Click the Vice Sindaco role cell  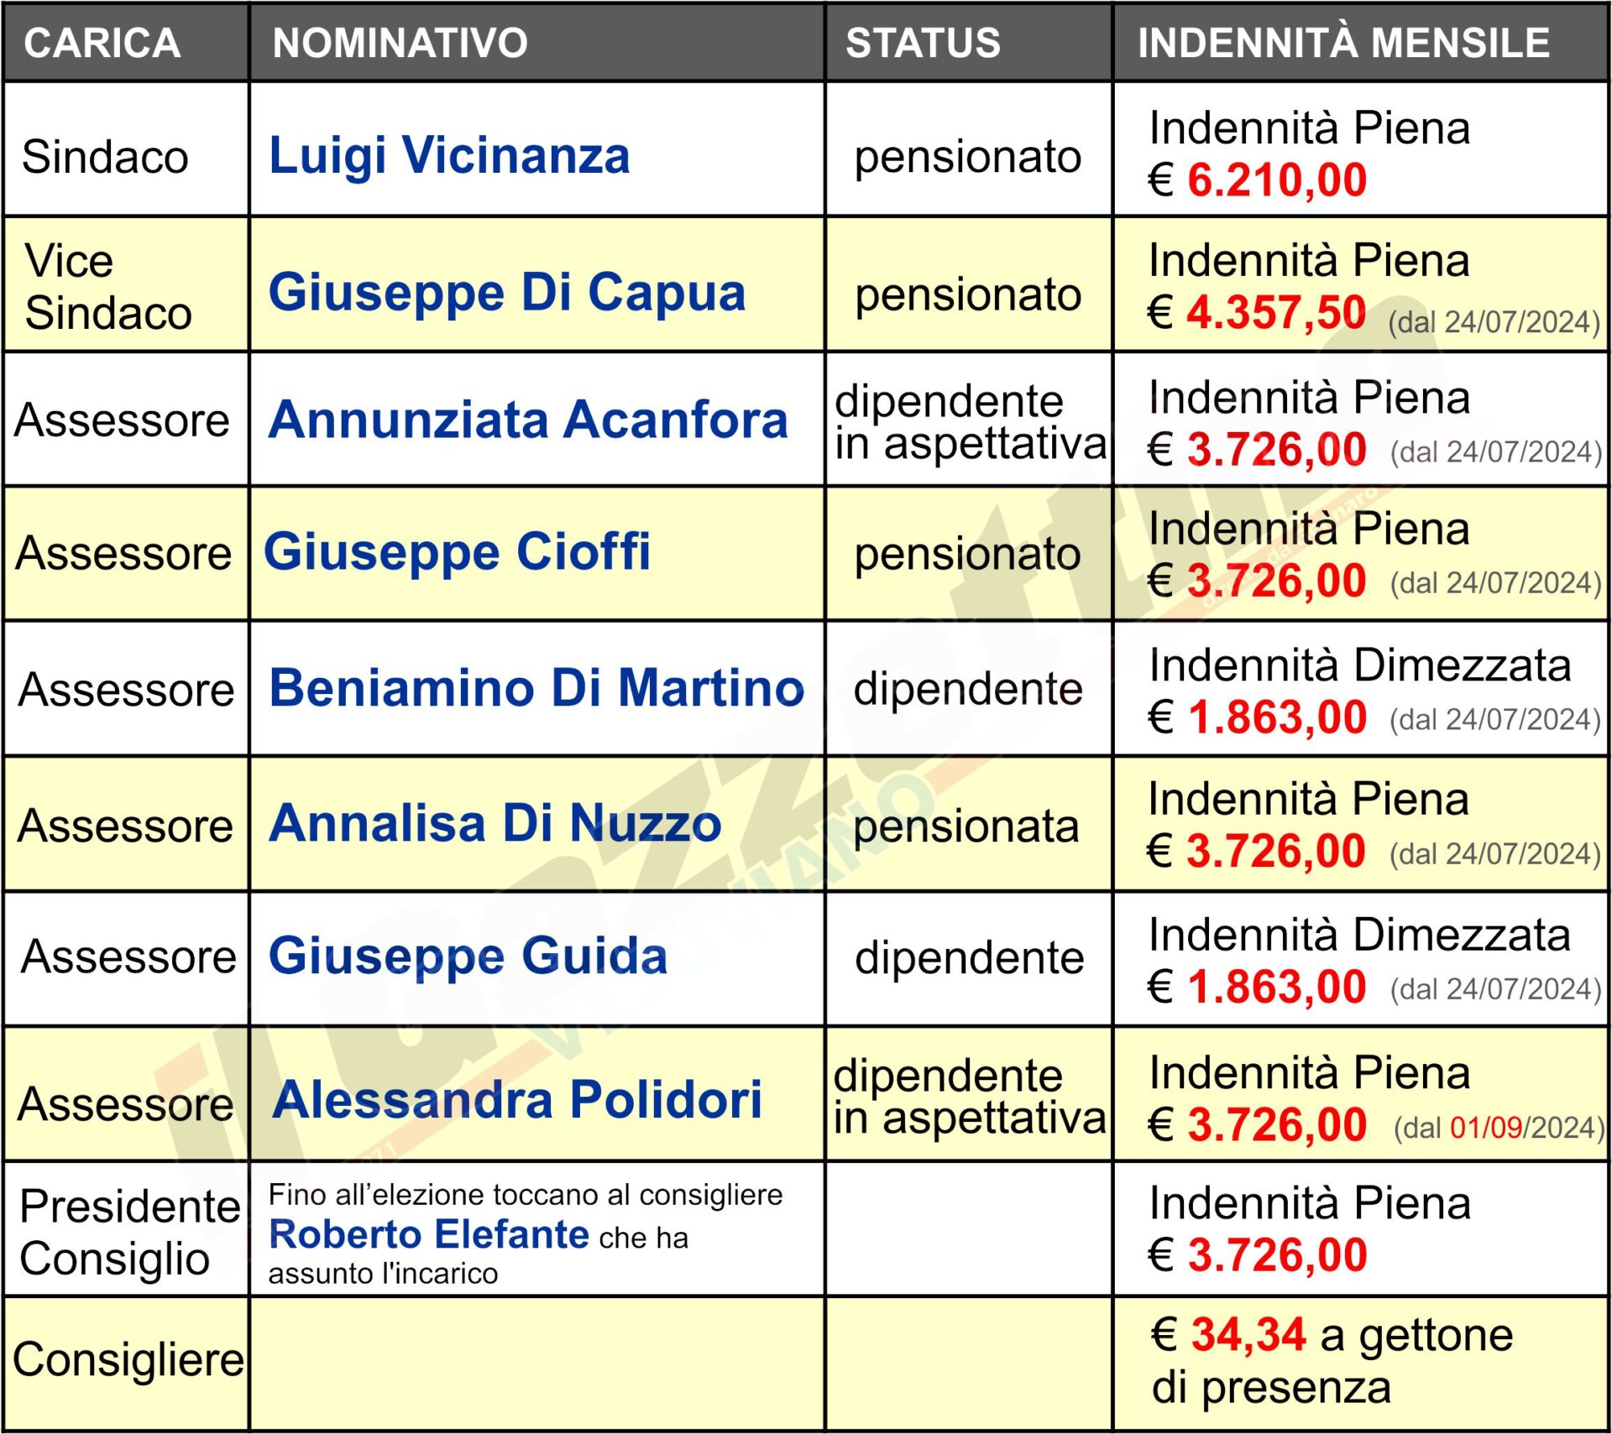pos(109,286)
